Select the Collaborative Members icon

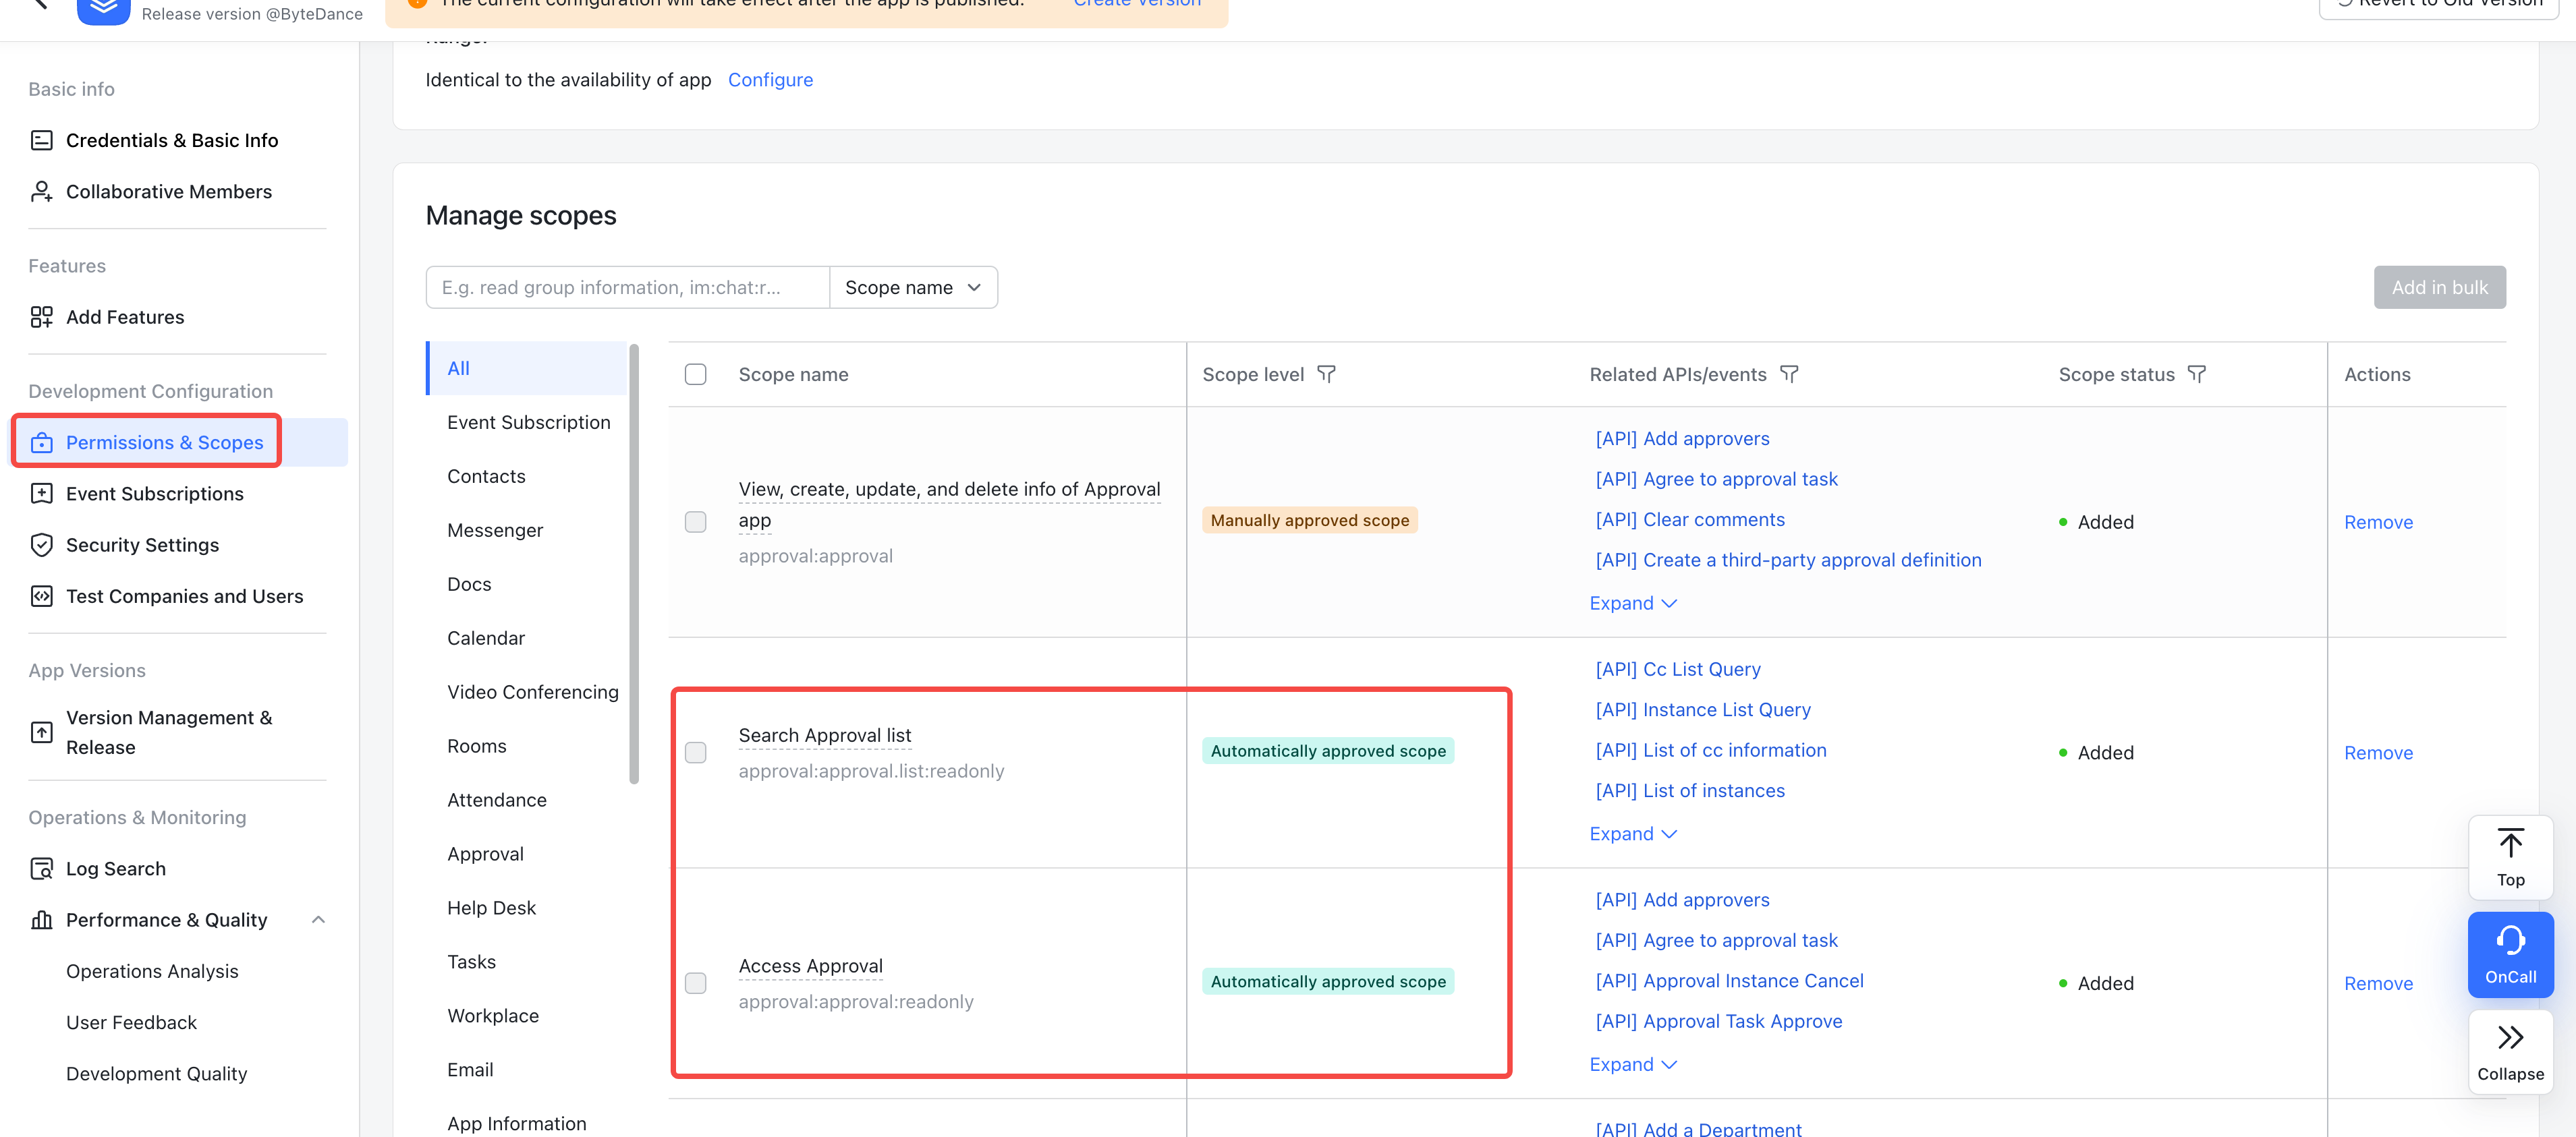[41, 191]
